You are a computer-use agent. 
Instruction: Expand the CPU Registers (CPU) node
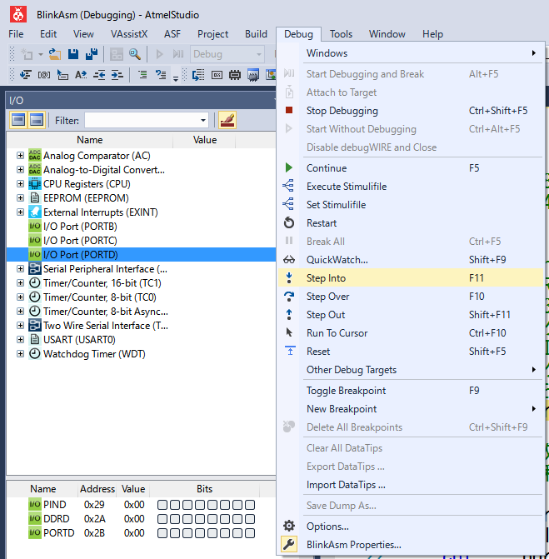point(20,184)
